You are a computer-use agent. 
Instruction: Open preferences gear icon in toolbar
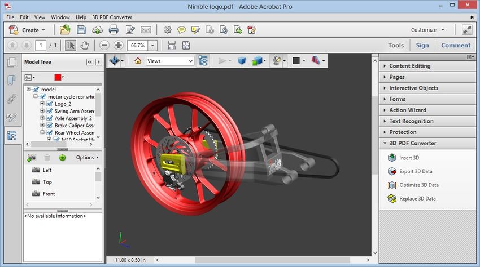coord(168,30)
